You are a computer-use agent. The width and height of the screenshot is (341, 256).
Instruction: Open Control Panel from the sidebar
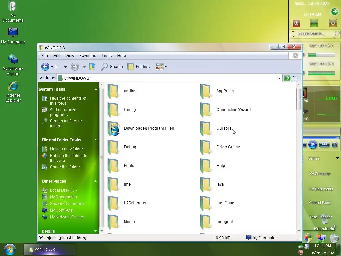pyautogui.click(x=320, y=203)
